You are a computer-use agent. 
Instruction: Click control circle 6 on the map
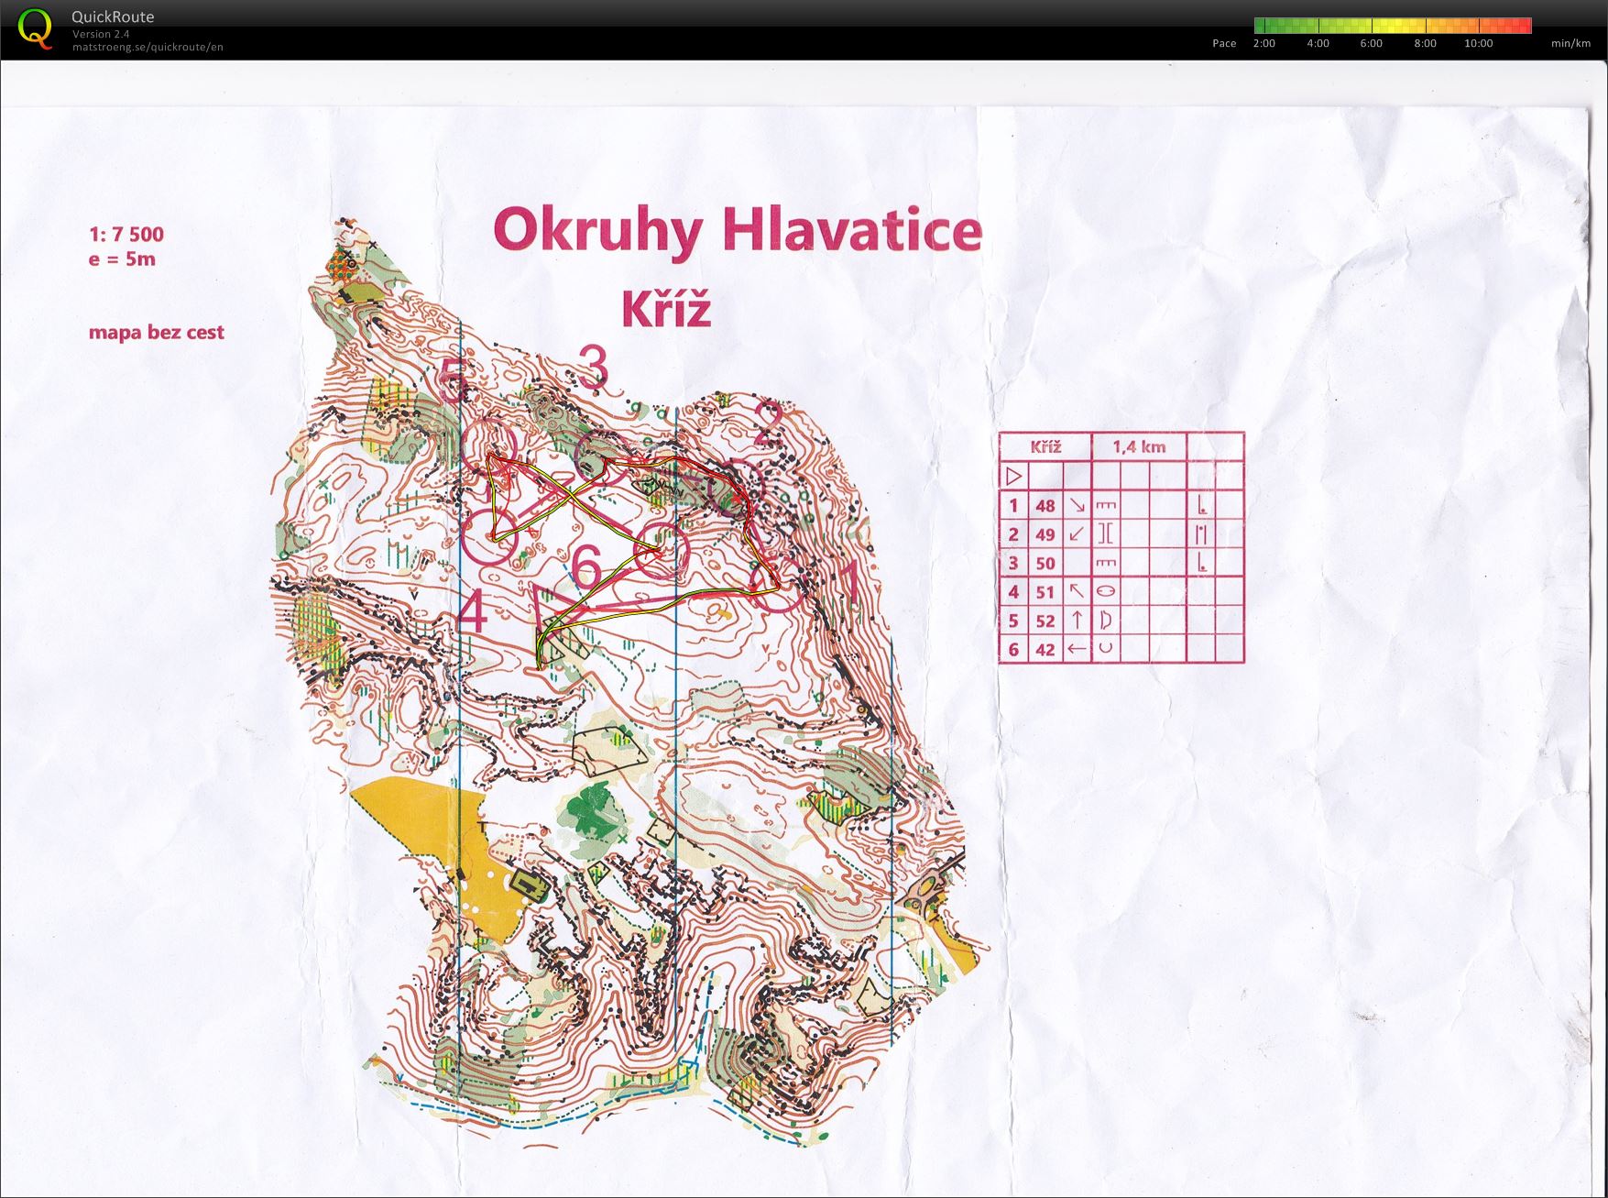(x=662, y=551)
